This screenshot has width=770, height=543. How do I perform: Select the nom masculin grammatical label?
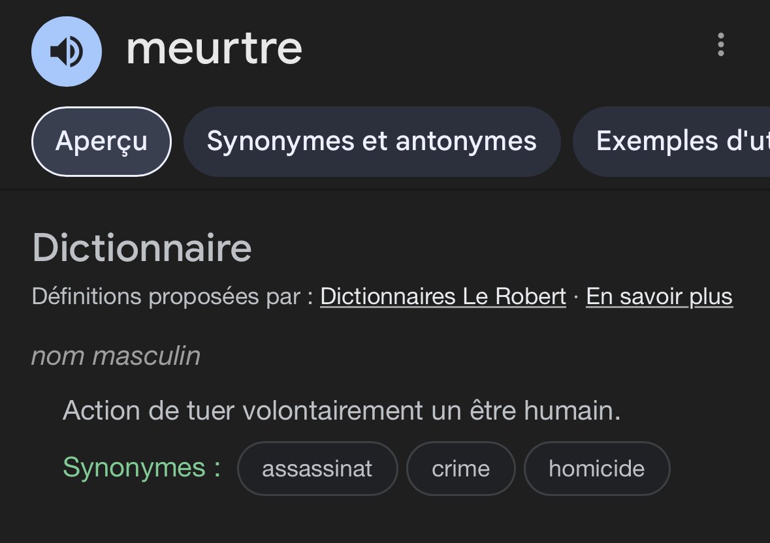point(116,356)
